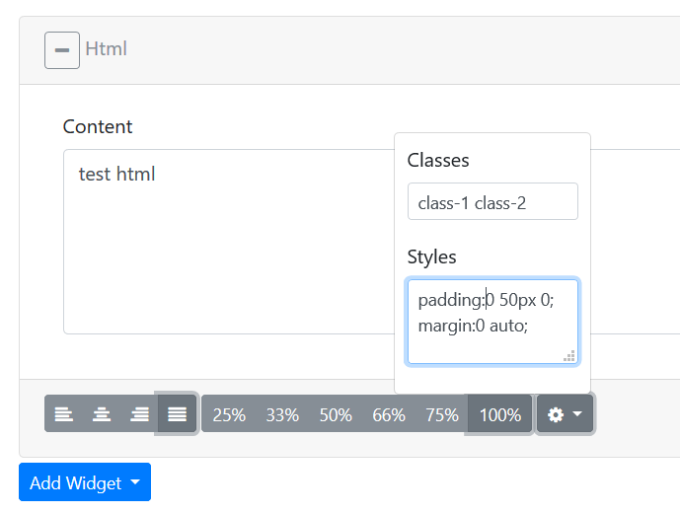
Task: Select center text alignment icon
Action: (x=102, y=414)
